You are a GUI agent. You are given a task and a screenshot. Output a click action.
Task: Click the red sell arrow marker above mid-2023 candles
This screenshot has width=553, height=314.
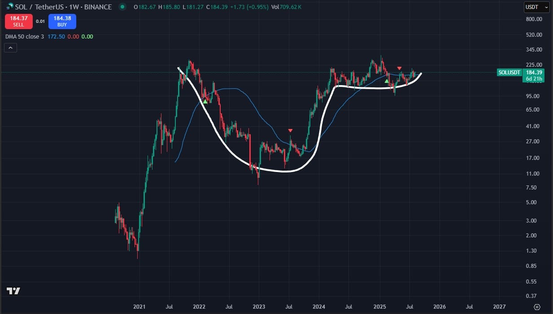coord(290,130)
